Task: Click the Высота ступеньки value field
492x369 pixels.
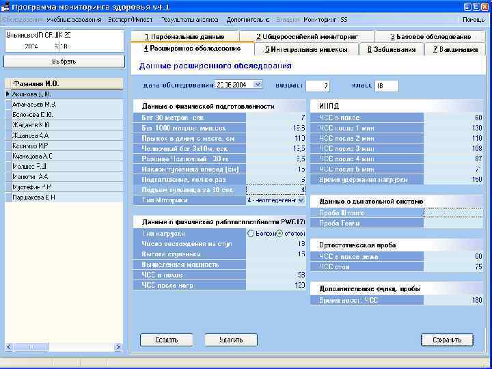Action: pyautogui.click(x=276, y=254)
